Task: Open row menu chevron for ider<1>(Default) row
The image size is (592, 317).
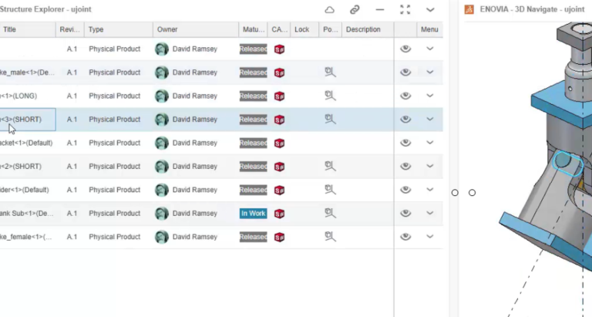Action: point(429,190)
